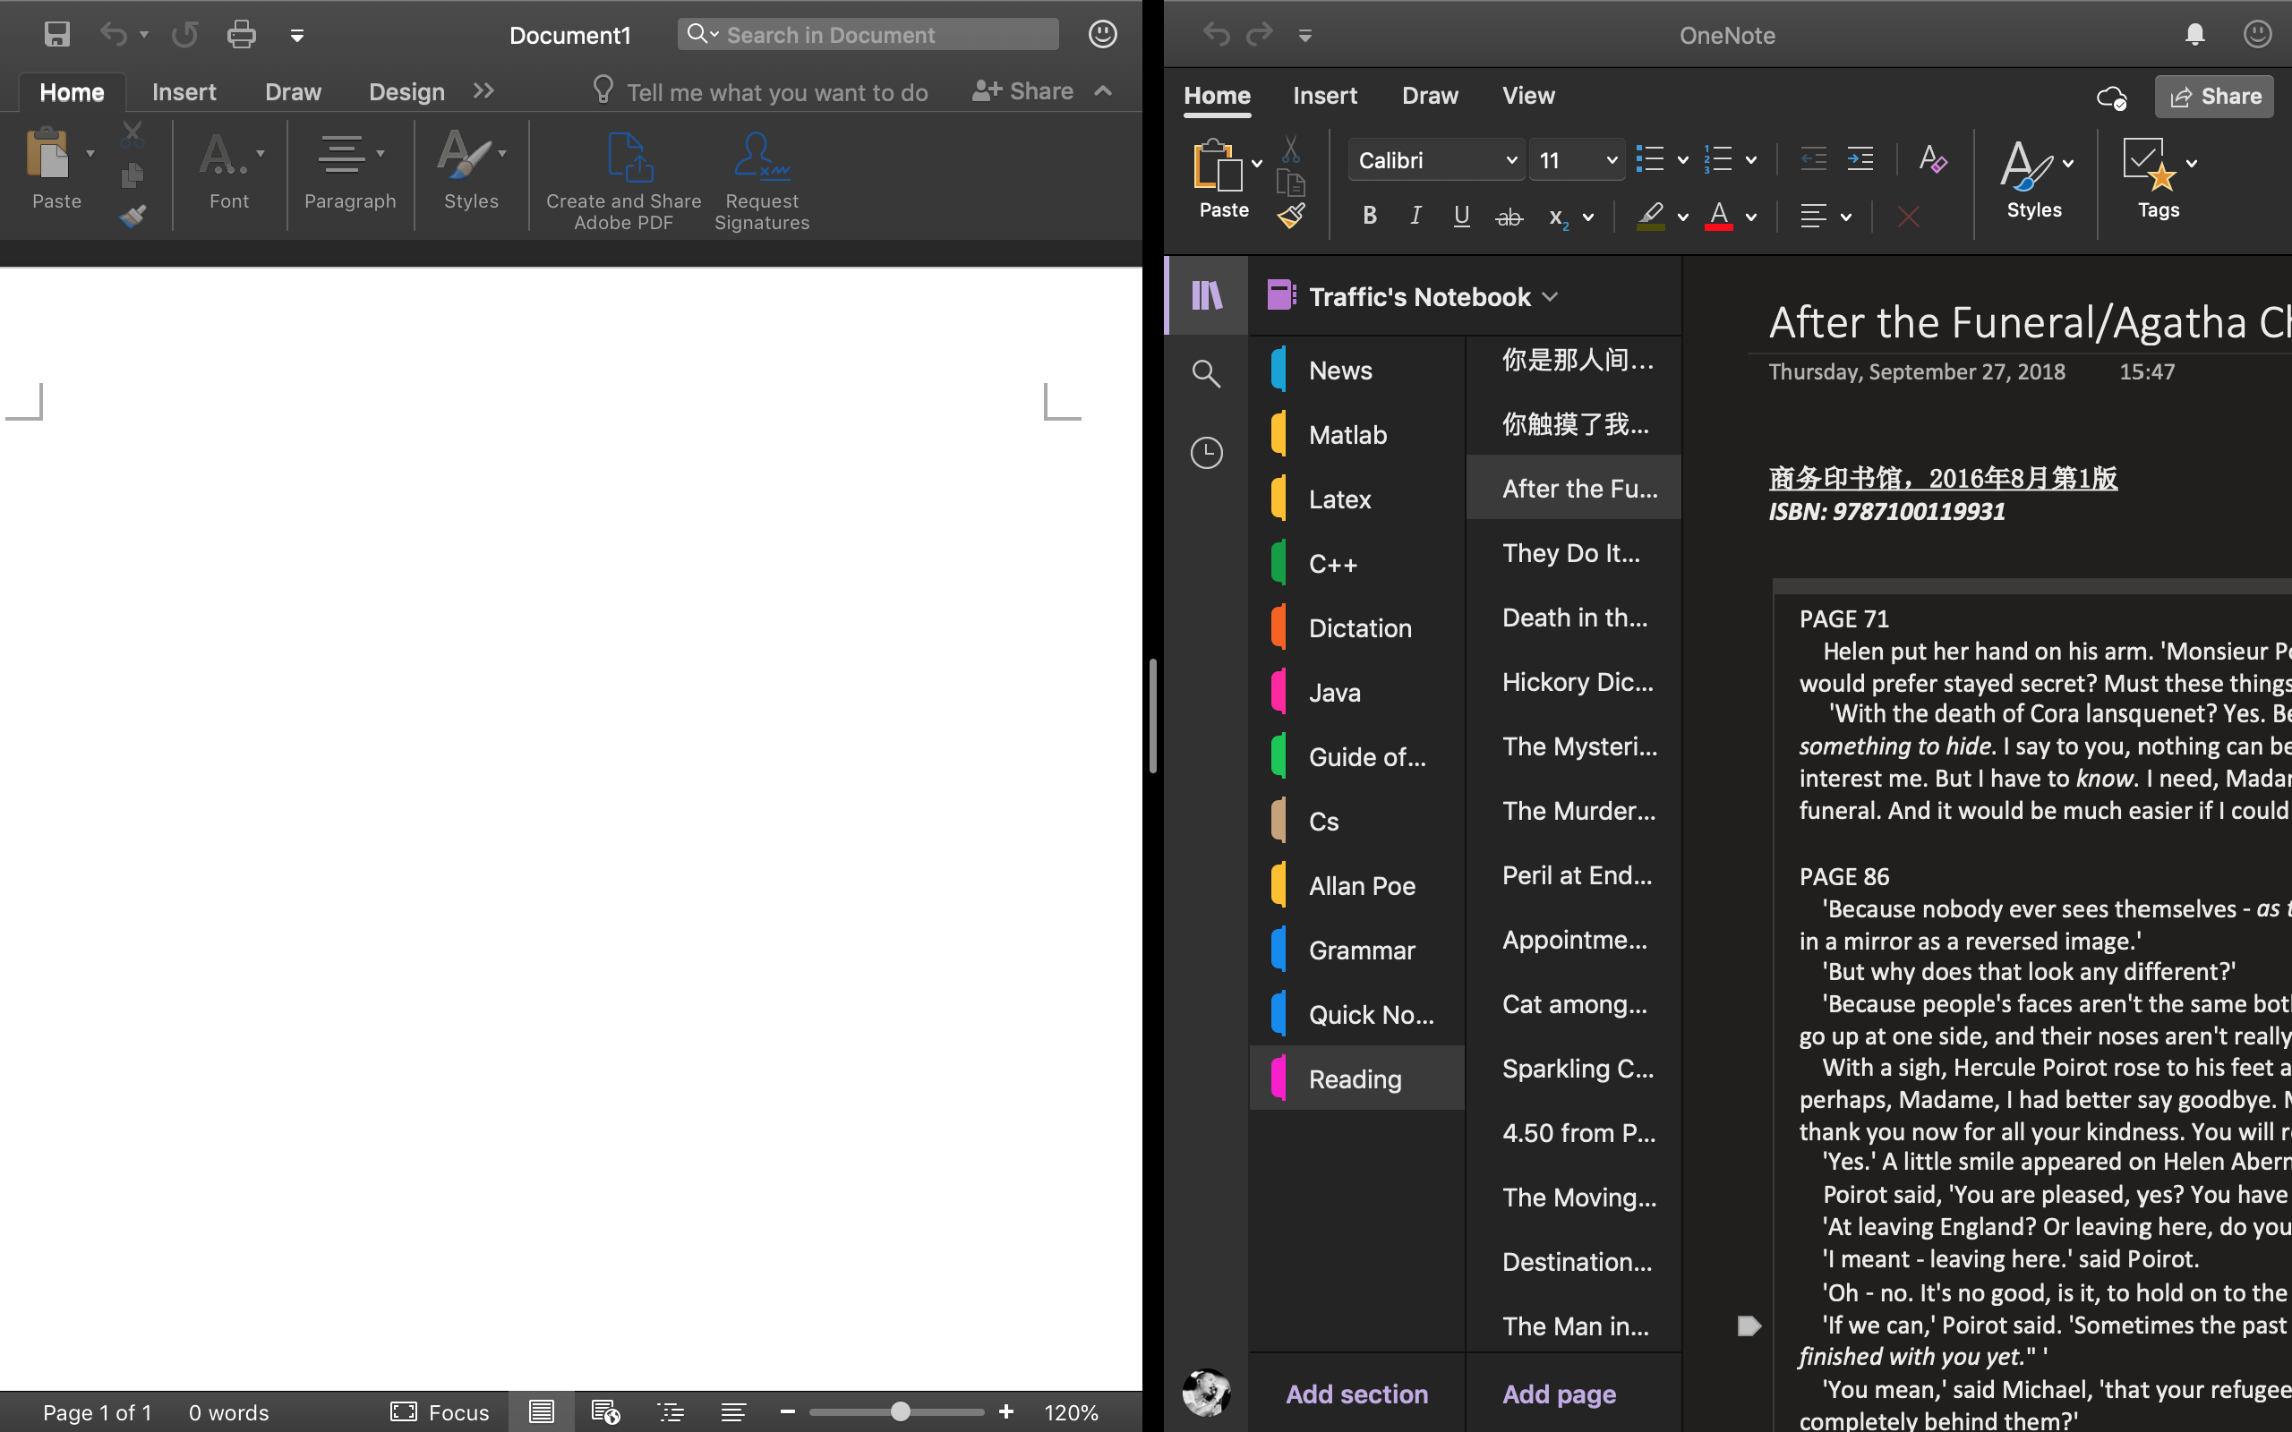Open the Draw tab in Word

(293, 92)
